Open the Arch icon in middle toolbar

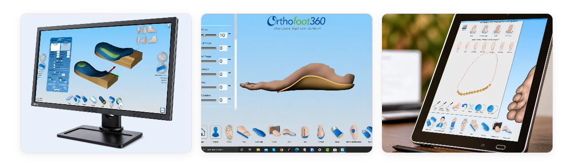tap(289, 132)
